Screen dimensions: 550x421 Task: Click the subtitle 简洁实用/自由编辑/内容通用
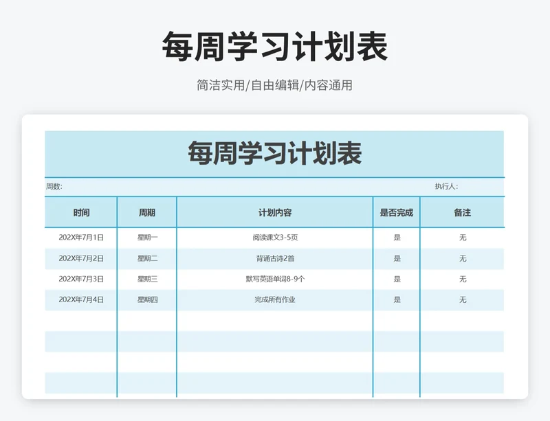tap(274, 85)
